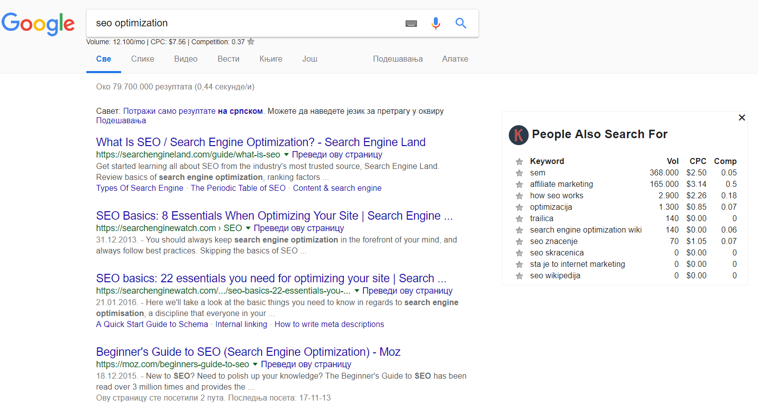Start voice search with microphone icon
Viewport: 758px width, 406px height.
tap(436, 23)
